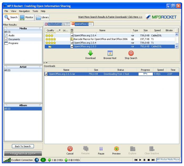Click the download speed arrow in status bar

[x=49, y=160]
